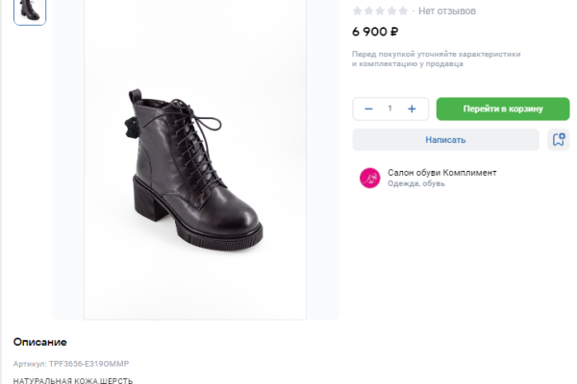Image resolution: width=577 pixels, height=384 pixels.
Task: Click the fifth rating star
Action: pyautogui.click(x=404, y=11)
